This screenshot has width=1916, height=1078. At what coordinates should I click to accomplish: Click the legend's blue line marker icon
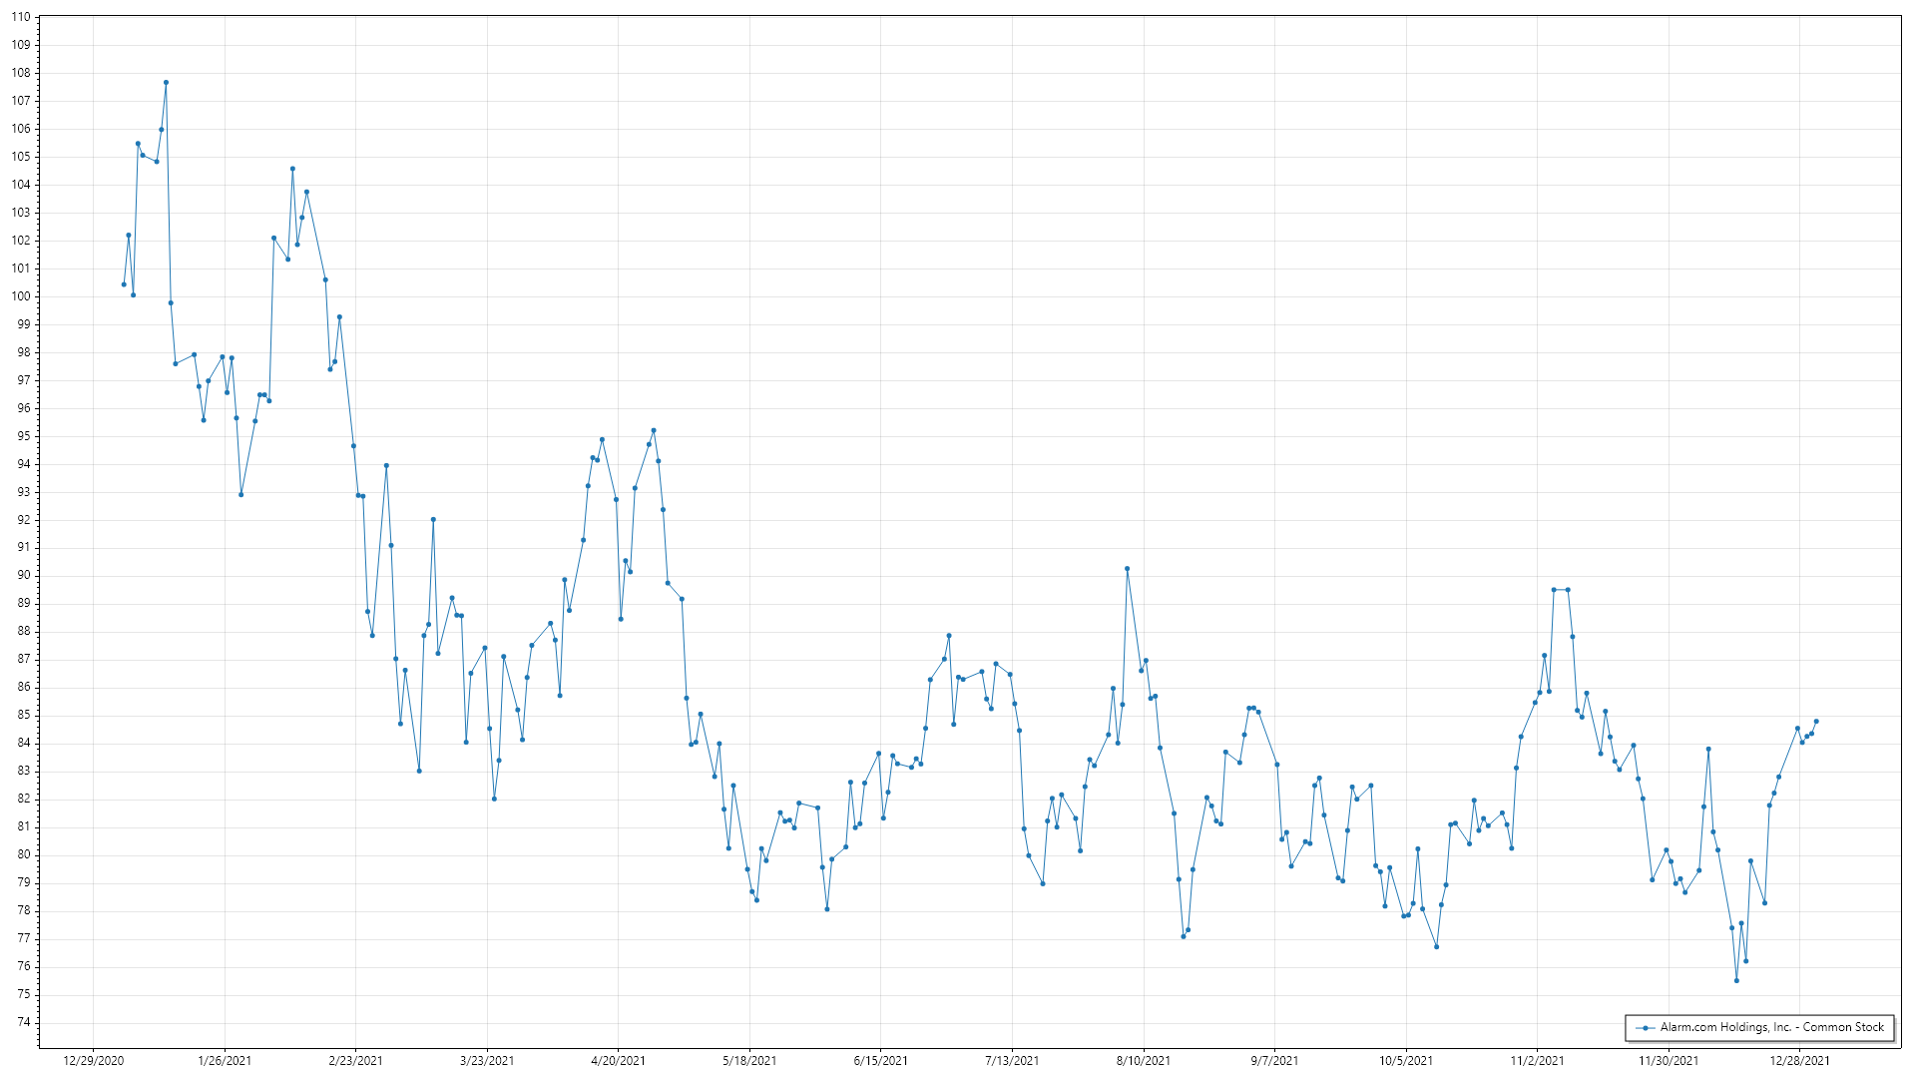pyautogui.click(x=1644, y=1027)
